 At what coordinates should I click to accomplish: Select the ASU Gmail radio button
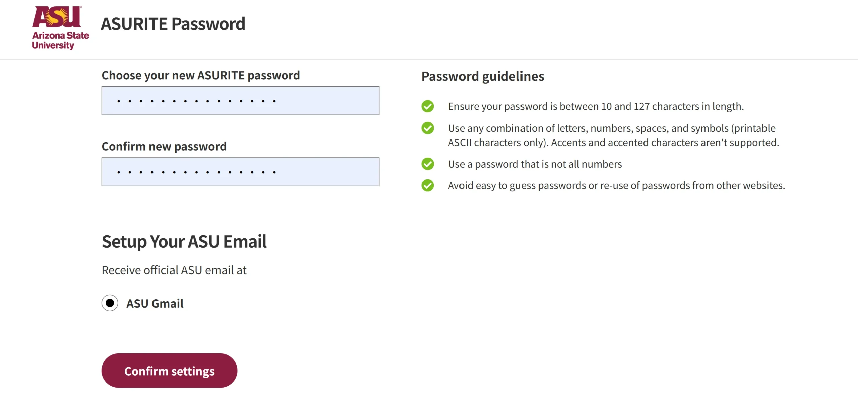coord(110,303)
